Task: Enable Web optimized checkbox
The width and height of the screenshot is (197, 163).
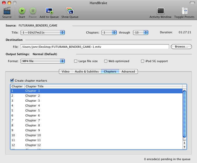Action: coord(106,61)
